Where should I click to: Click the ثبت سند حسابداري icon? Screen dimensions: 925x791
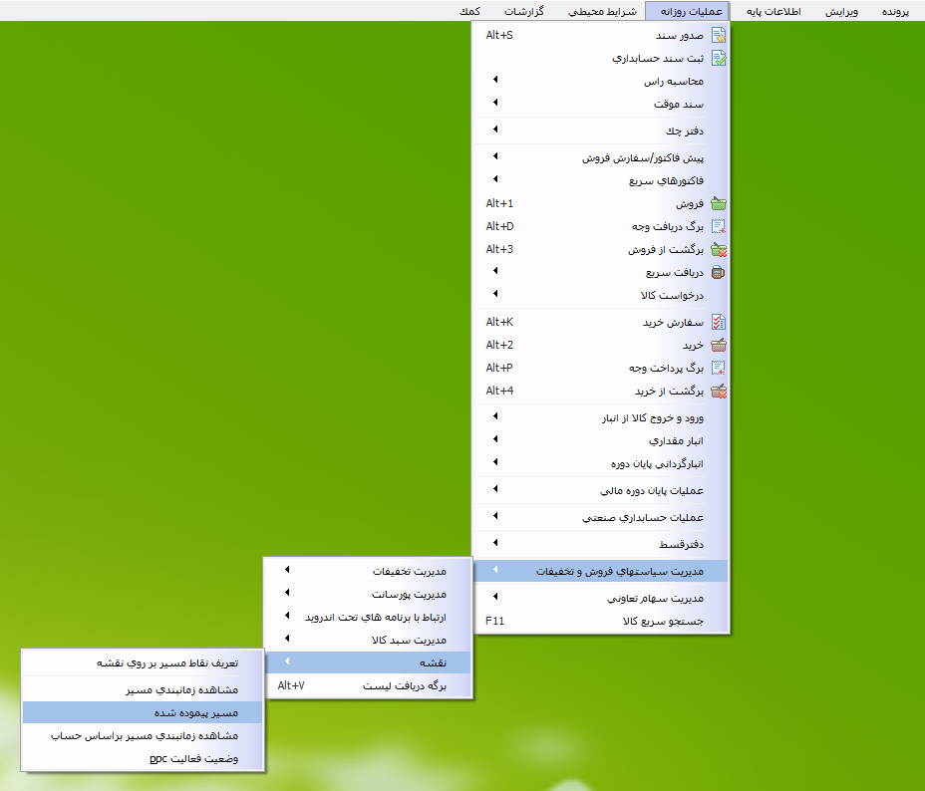[718, 58]
